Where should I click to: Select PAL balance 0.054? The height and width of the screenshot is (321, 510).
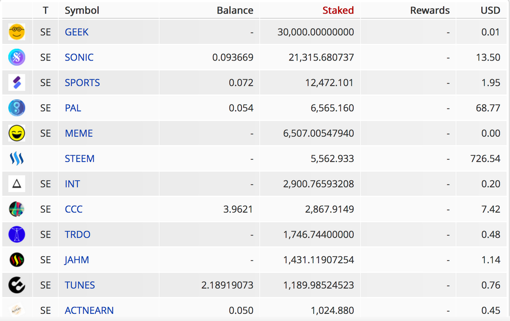pyautogui.click(x=241, y=108)
